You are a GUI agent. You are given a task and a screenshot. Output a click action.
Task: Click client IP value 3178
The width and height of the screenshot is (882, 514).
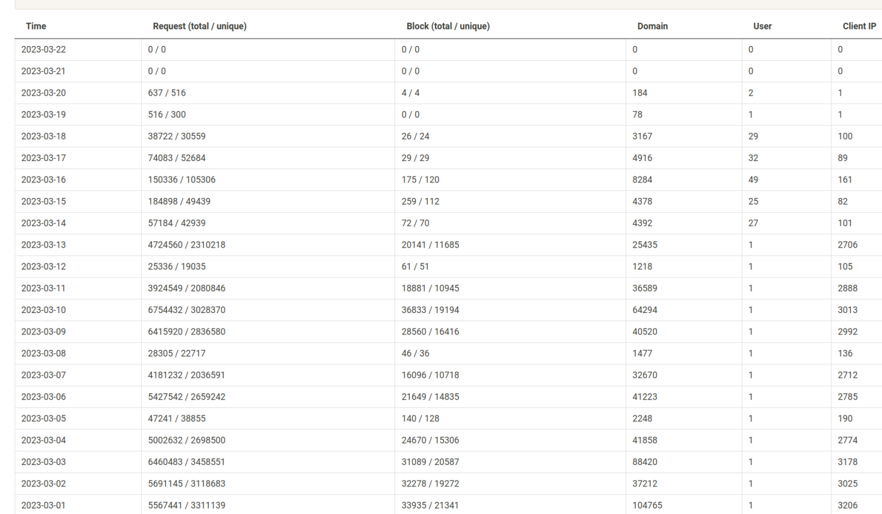coord(848,461)
